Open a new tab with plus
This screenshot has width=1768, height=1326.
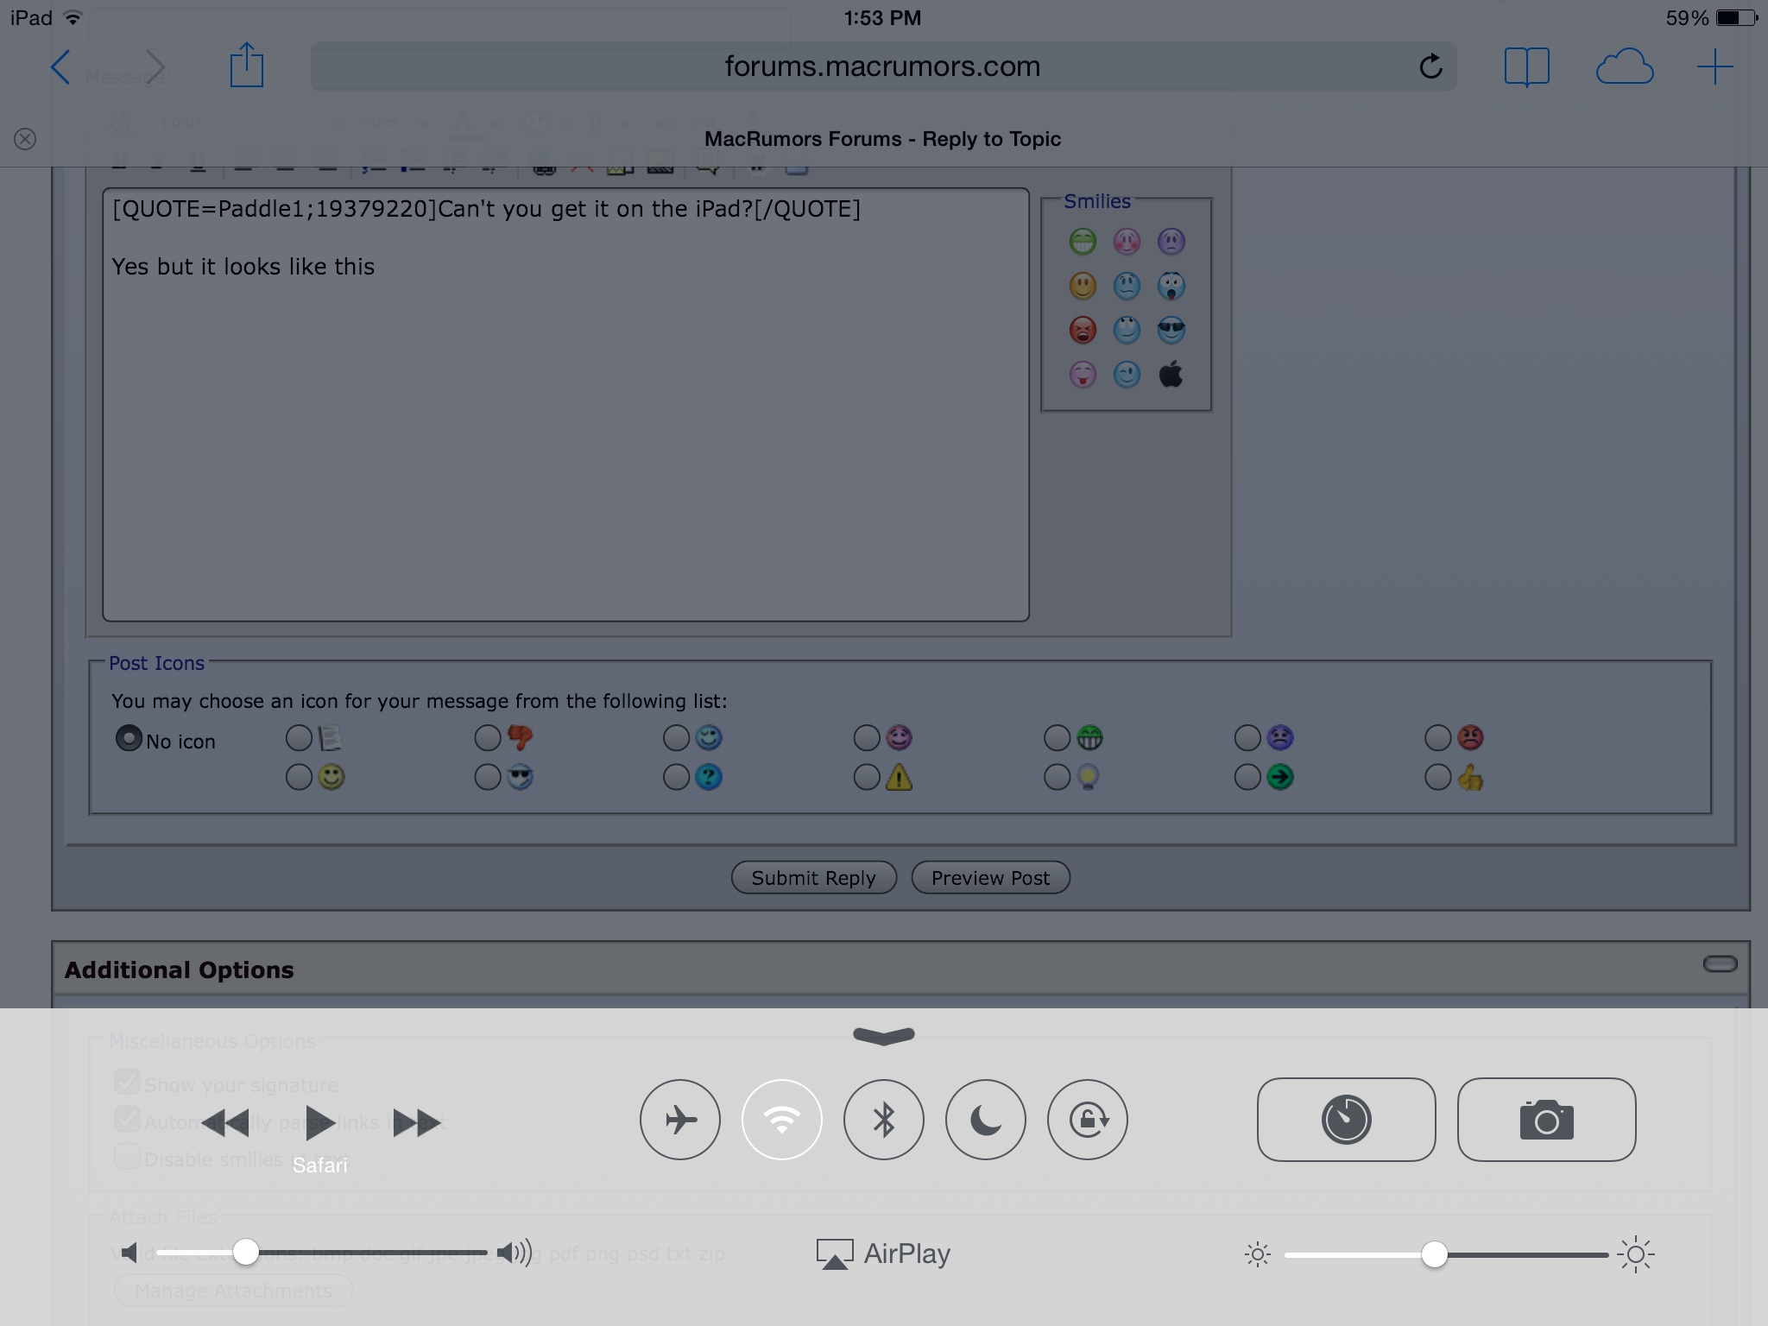coord(1714,66)
